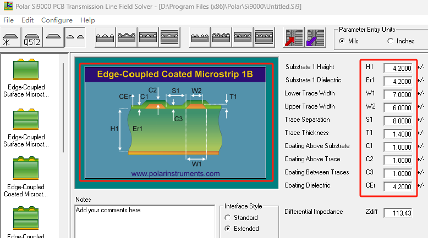428x238 pixels.
Task: Click structure icon immediately right of two-trace icon
Action: 105,38
